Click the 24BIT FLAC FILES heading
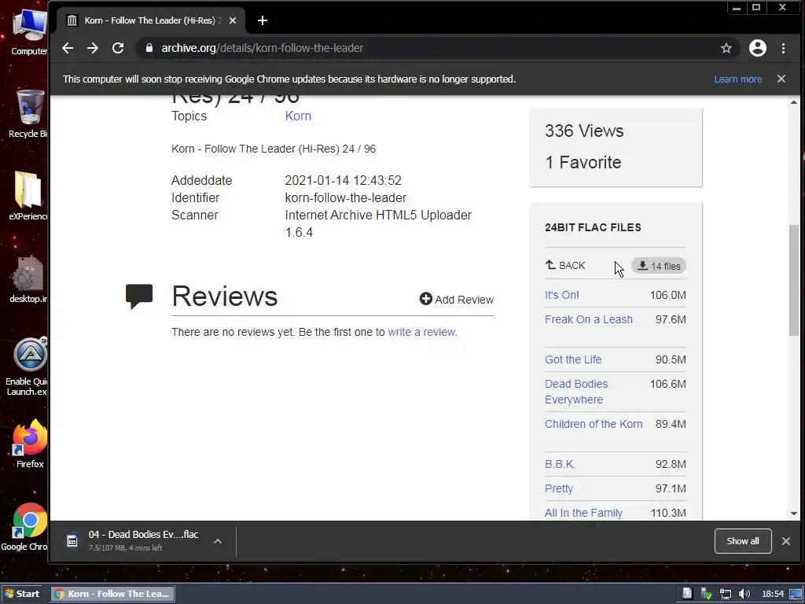805x604 pixels. [x=593, y=227]
